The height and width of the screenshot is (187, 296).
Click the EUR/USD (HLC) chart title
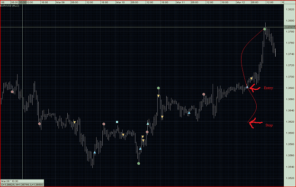click(10, 6)
